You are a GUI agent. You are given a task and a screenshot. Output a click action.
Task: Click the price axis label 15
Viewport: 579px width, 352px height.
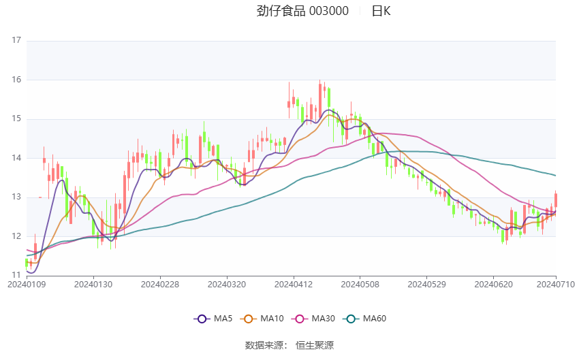[16, 119]
